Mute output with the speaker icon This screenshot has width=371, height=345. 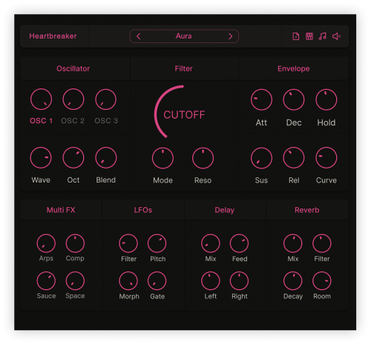pyautogui.click(x=336, y=36)
